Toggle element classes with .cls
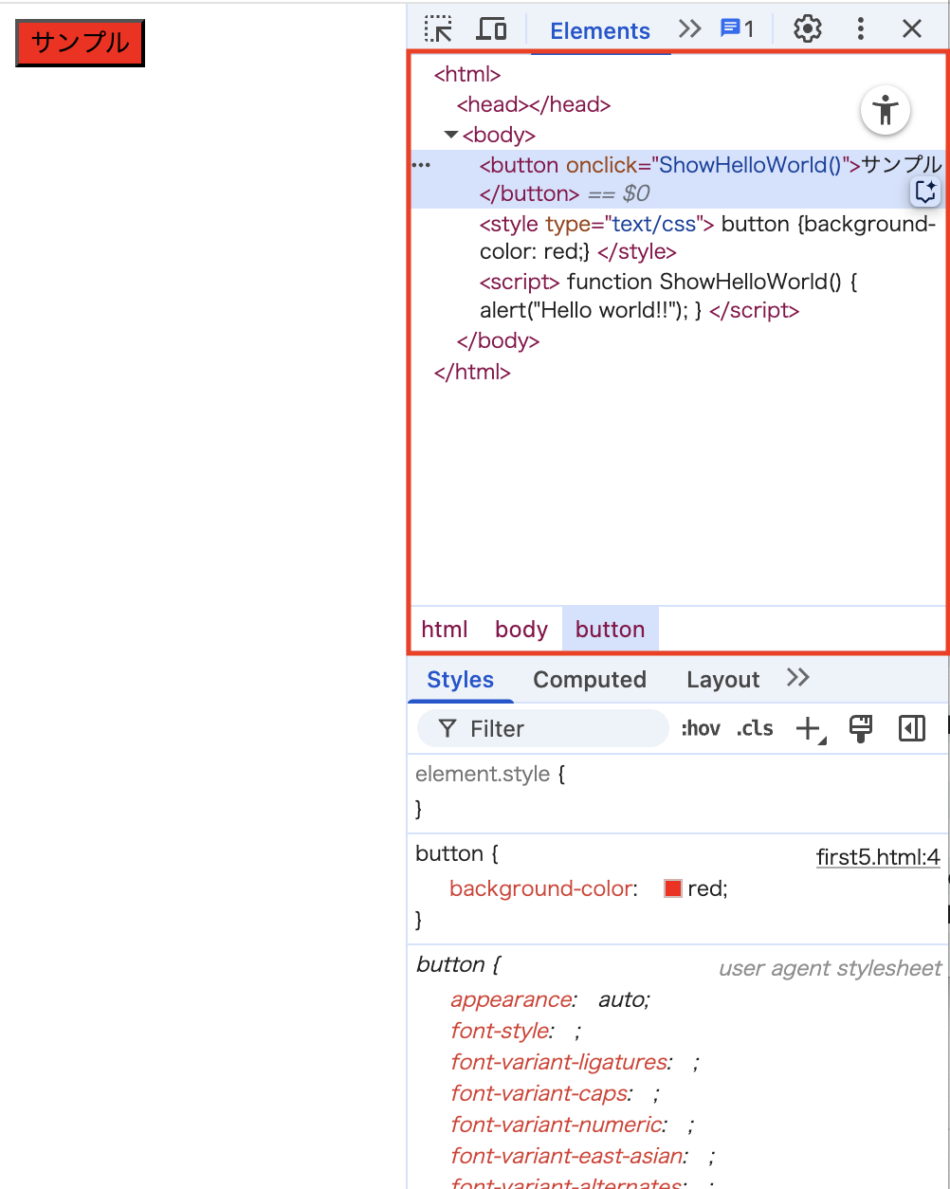 (x=754, y=728)
